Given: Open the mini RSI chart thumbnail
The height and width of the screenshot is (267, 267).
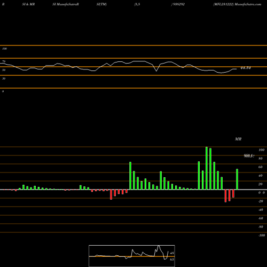Looking at the screenshot, I should click(x=132, y=256).
